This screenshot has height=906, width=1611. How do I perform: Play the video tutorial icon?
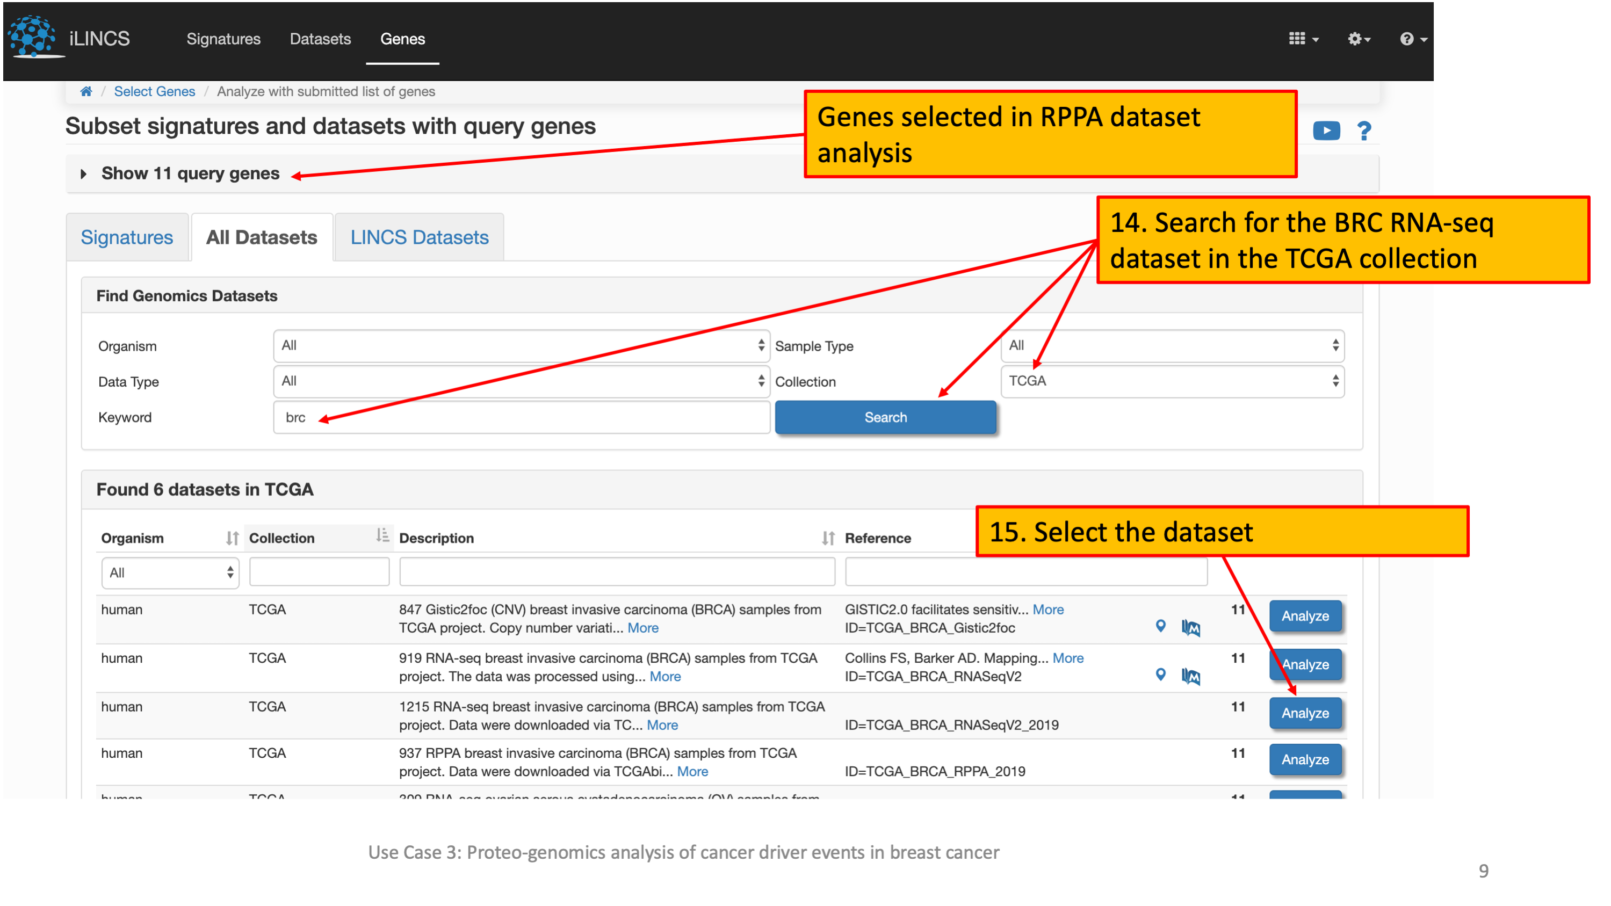coord(1326,131)
